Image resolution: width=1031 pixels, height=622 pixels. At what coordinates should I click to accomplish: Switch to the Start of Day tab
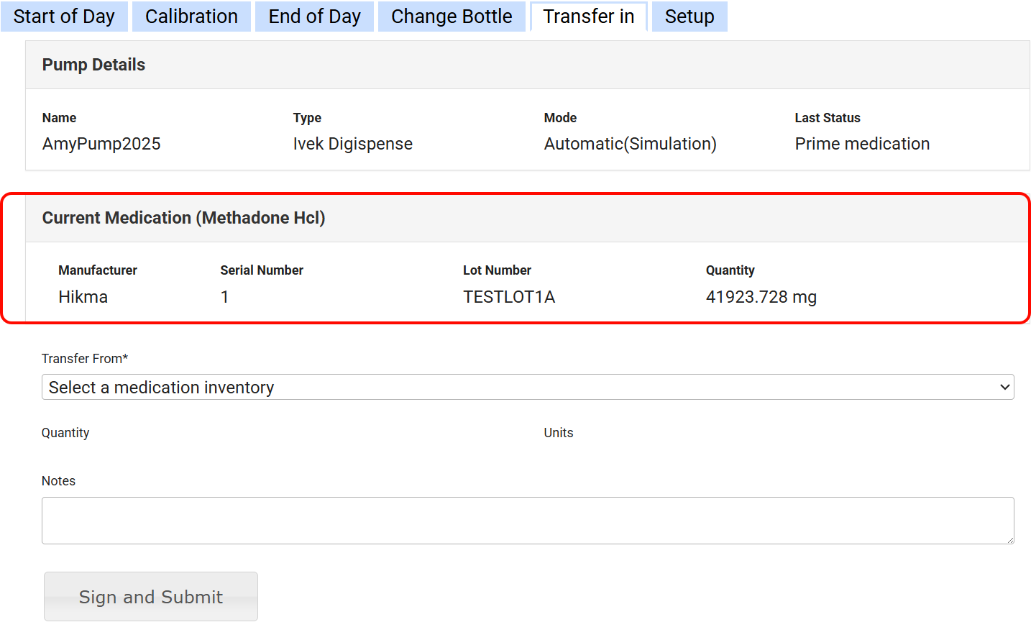[x=64, y=17]
